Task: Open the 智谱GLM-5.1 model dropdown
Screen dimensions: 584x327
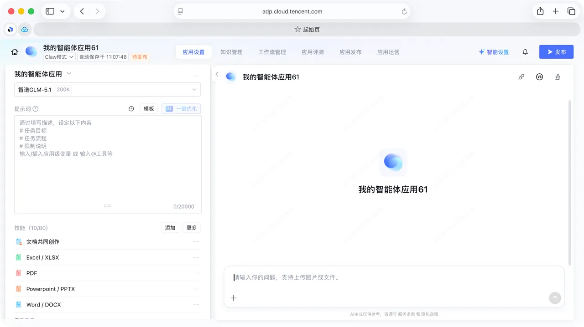Action: coord(108,90)
